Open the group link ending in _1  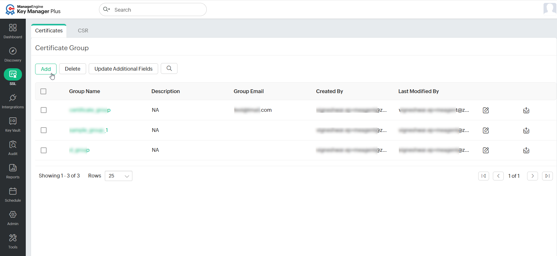click(89, 130)
